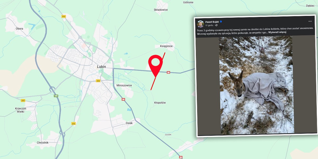This screenshot has height=159, width=318.
Task: Select the Krzeczyn Wielki label
Action: pyautogui.click(x=20, y=110)
